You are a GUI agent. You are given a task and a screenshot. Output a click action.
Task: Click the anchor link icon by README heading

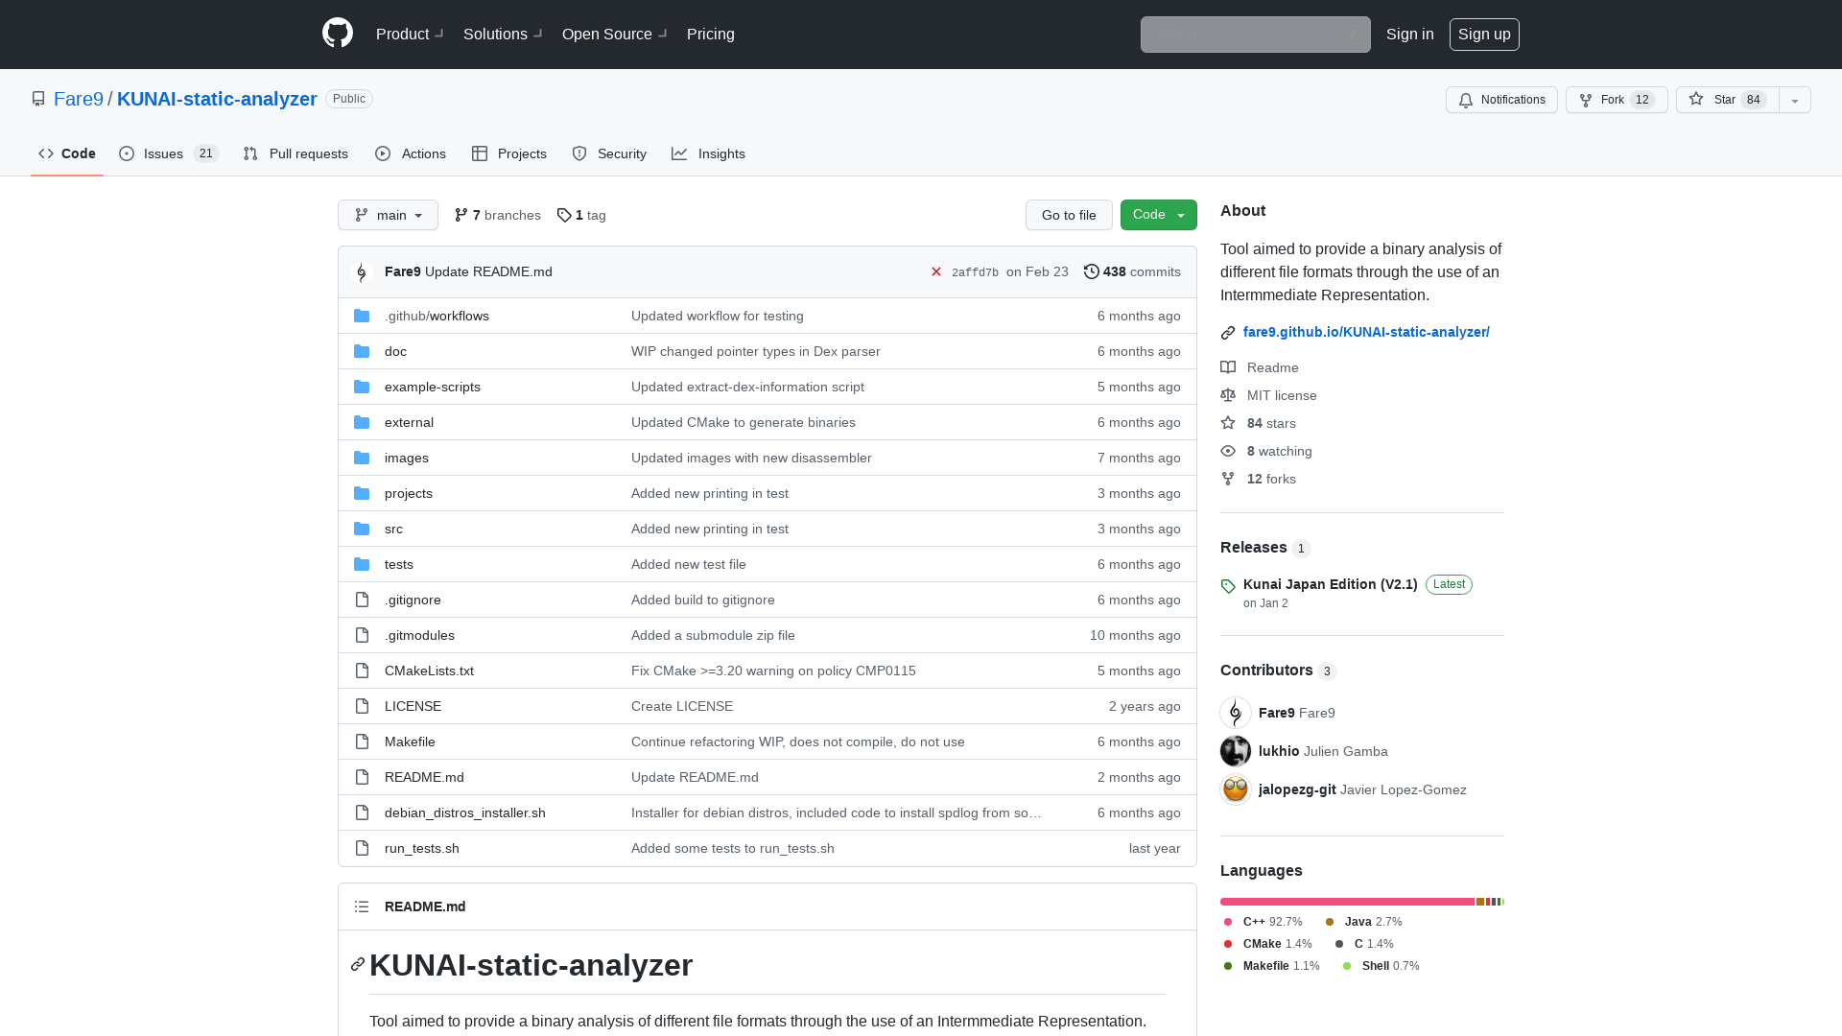tap(358, 964)
